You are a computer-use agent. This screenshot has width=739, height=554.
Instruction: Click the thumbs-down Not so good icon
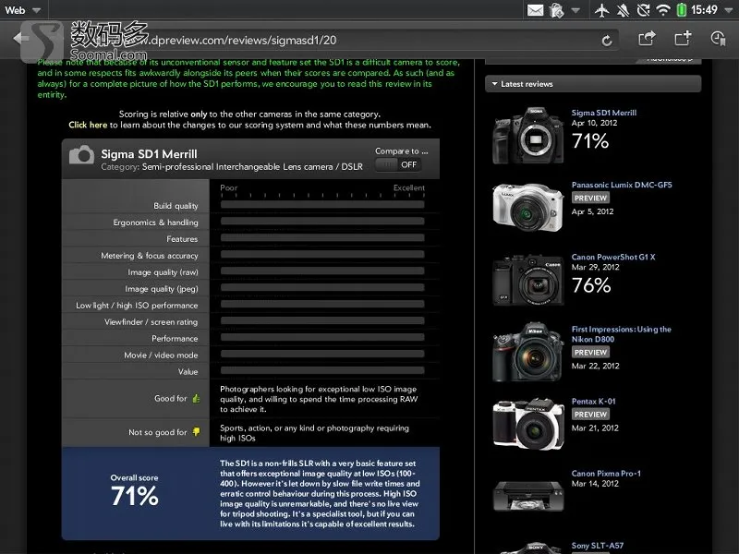pyautogui.click(x=196, y=432)
